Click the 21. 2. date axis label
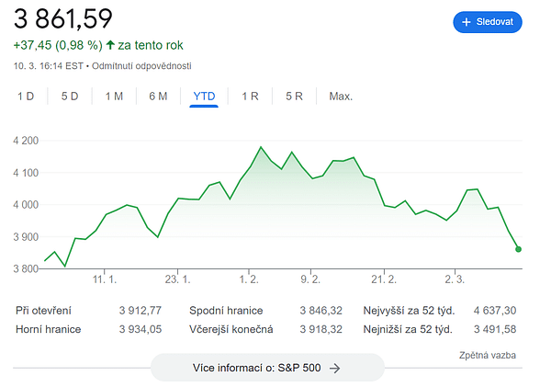Image resolution: width=551 pixels, height=387 pixels. (x=384, y=279)
